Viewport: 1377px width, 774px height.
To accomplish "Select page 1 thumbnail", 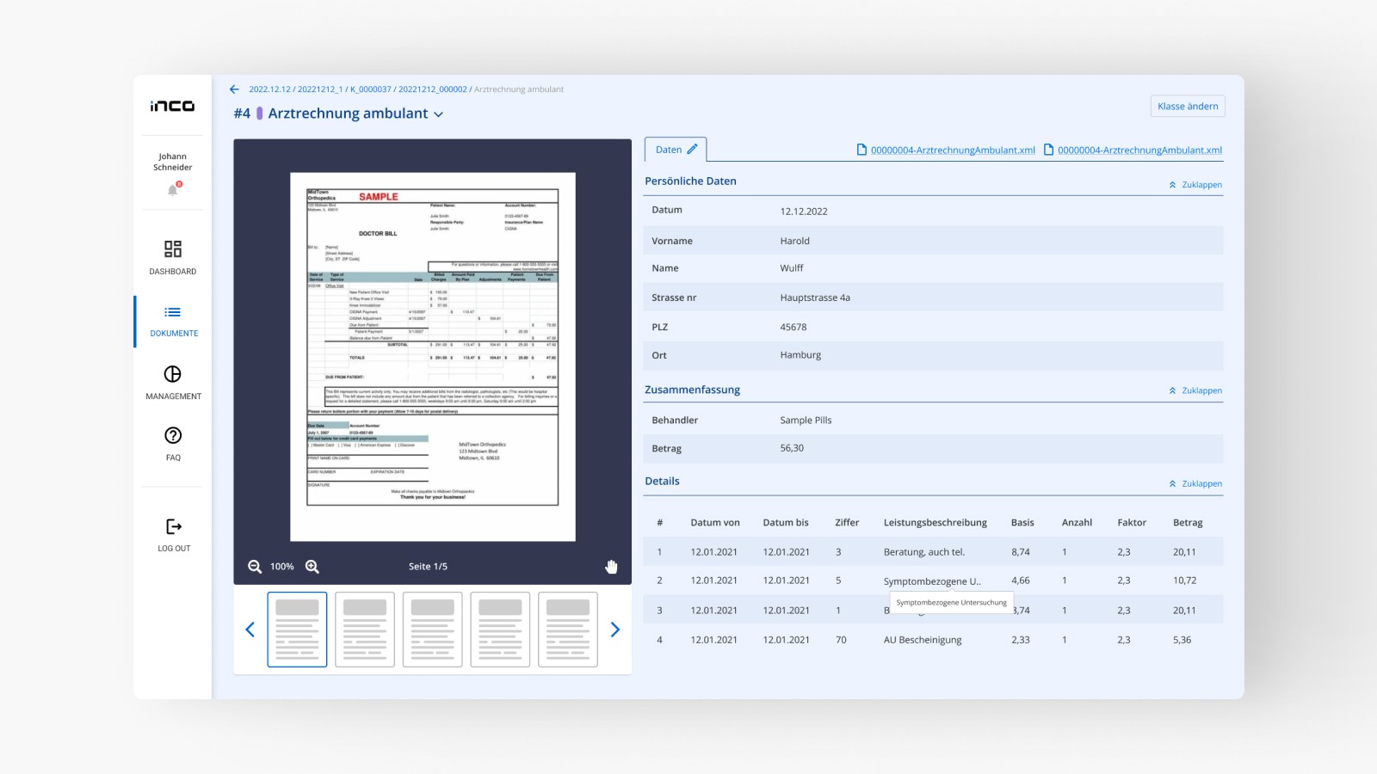I will 297,630.
